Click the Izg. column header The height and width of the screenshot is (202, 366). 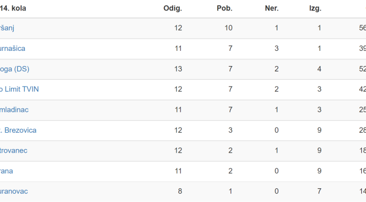pyautogui.click(x=315, y=8)
